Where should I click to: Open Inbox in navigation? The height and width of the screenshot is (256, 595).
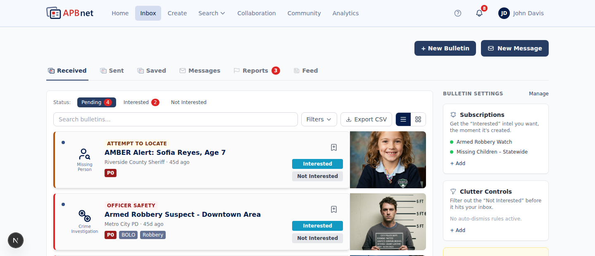click(148, 13)
